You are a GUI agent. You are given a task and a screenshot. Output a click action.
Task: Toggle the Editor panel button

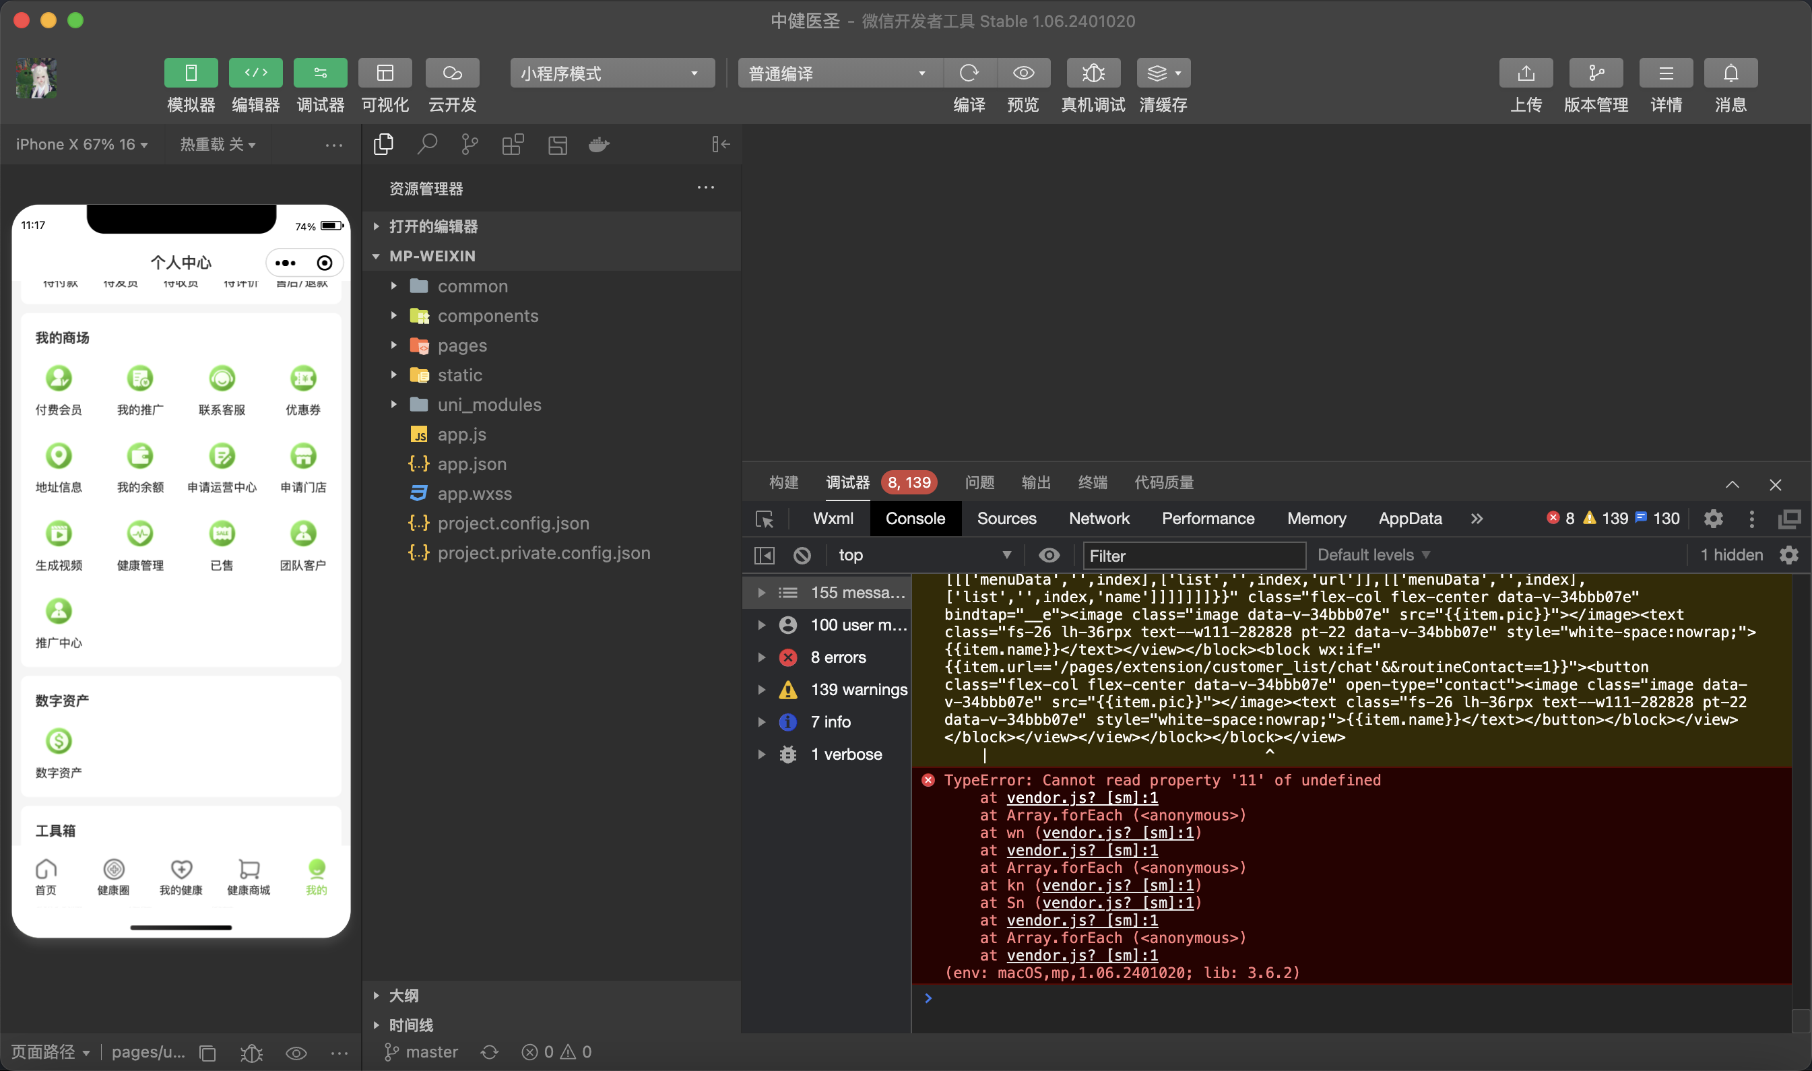pos(255,73)
